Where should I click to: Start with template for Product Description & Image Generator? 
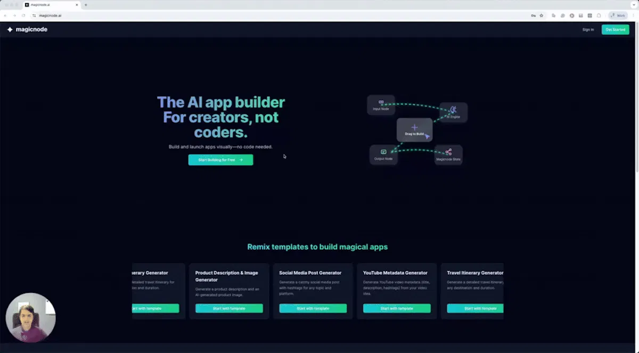(229, 308)
